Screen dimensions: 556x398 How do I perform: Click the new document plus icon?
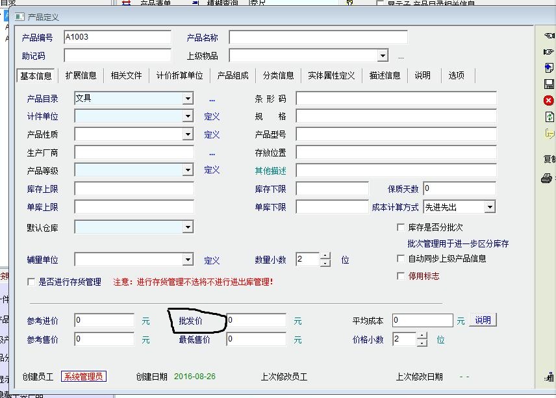[549, 68]
